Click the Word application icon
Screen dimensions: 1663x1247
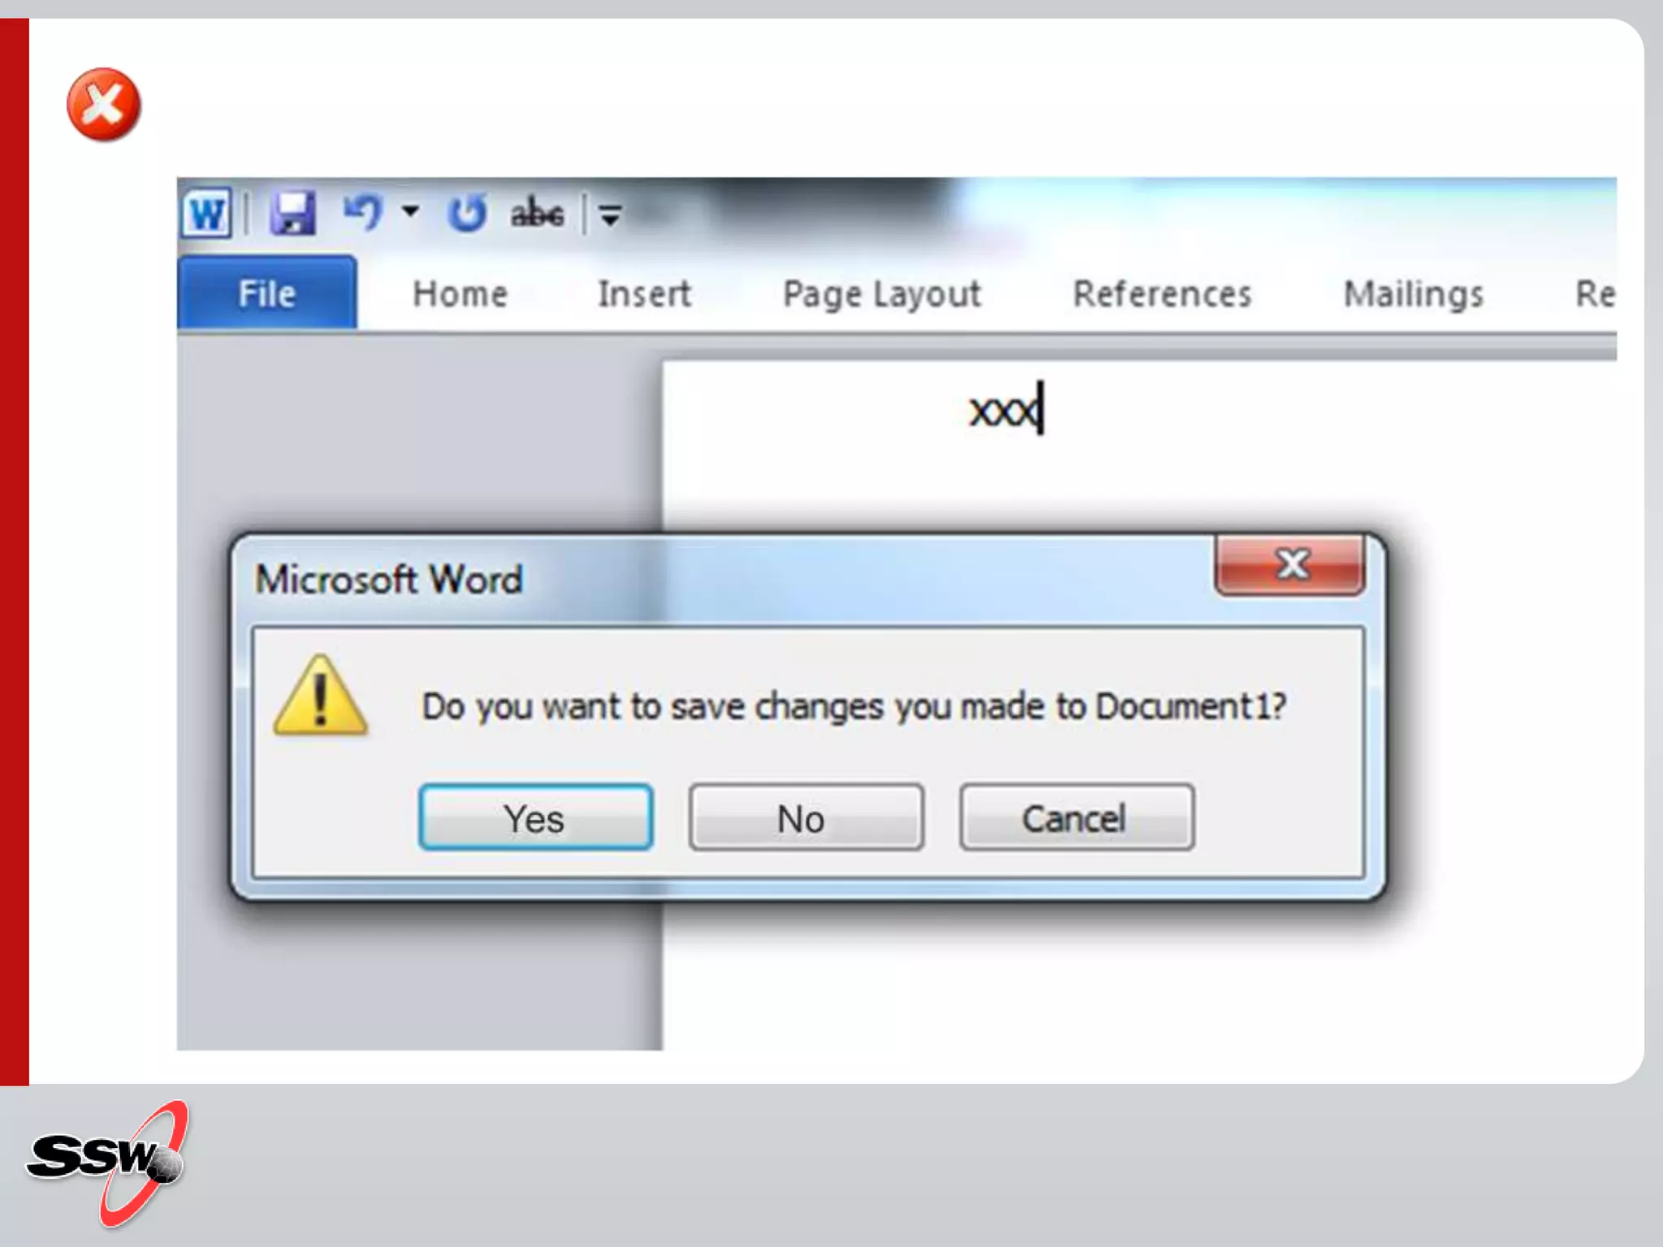207,214
